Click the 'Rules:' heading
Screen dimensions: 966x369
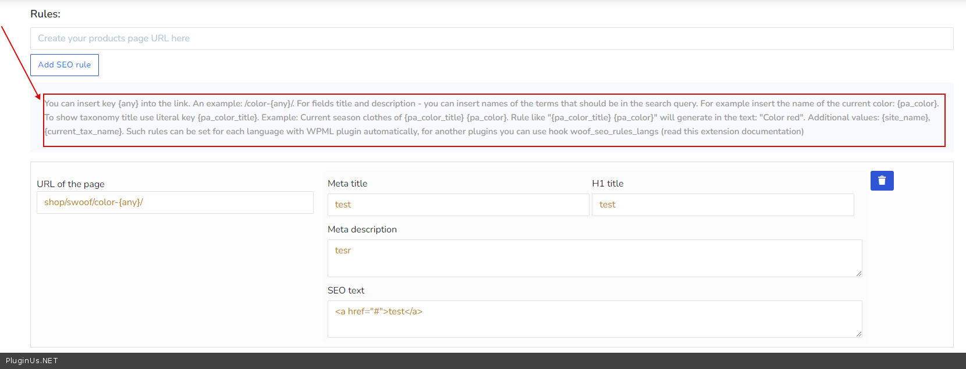pos(45,14)
